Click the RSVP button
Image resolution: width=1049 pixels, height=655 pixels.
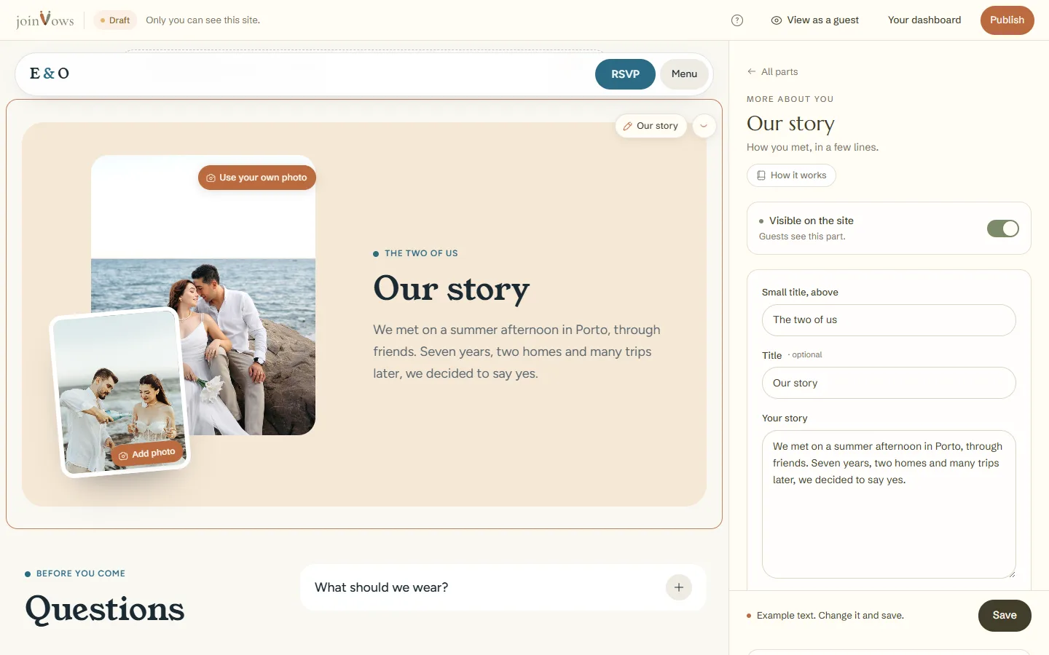pos(625,74)
